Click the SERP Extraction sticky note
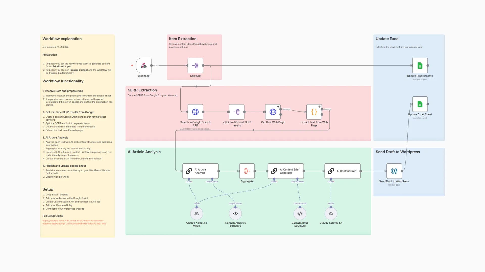The image size is (485, 272). tap(142, 90)
